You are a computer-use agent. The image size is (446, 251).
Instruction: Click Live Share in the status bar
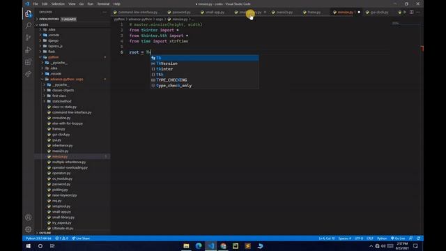pyautogui.click(x=81, y=238)
